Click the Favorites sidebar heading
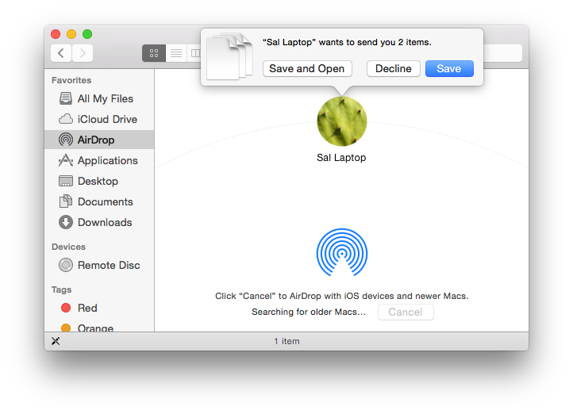Image resolution: width=573 pixels, height=414 pixels. [x=71, y=80]
